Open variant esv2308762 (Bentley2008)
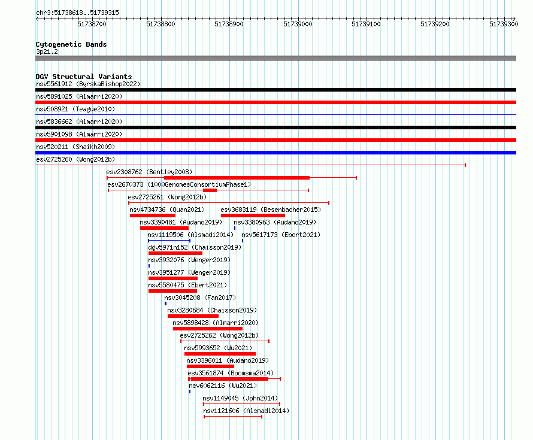This screenshot has height=440, width=533. pos(149,172)
